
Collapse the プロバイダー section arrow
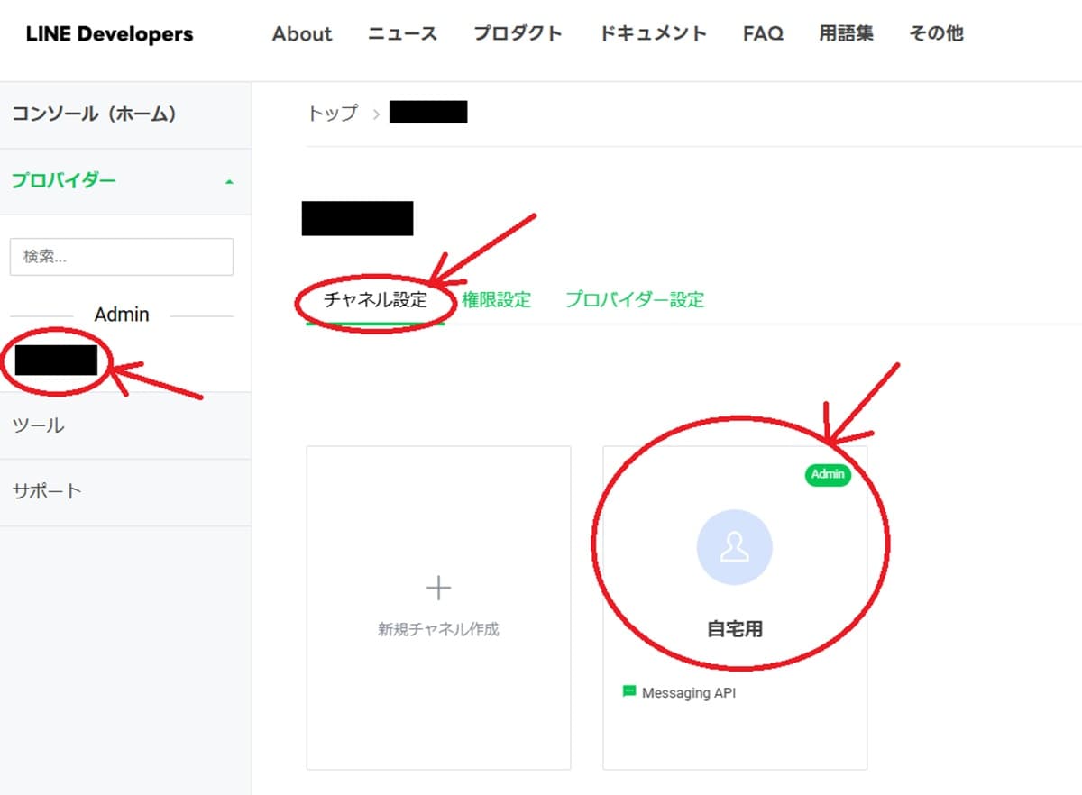pos(229,181)
